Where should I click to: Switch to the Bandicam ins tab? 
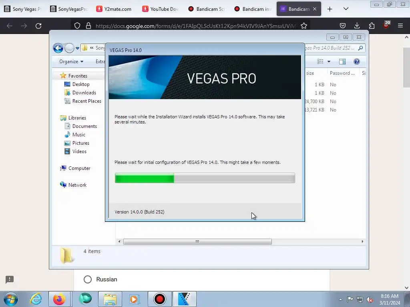click(253, 9)
